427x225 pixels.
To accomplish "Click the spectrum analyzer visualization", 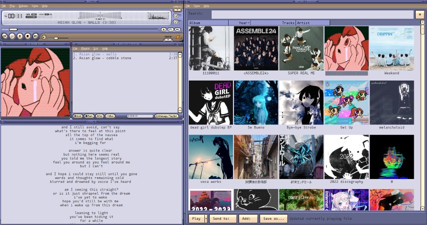I will (158, 16).
